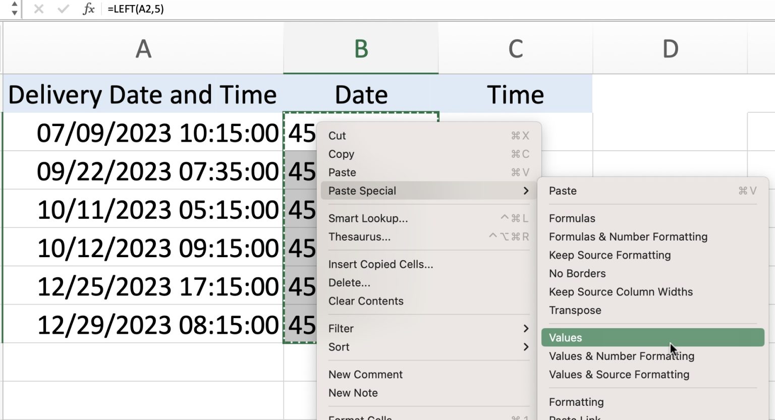Click New Comment in the menu
The width and height of the screenshot is (775, 420).
[x=365, y=374]
